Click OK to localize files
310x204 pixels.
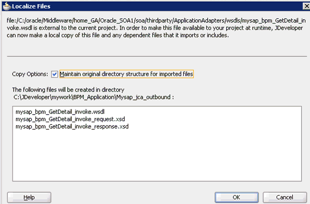[x=237, y=197]
